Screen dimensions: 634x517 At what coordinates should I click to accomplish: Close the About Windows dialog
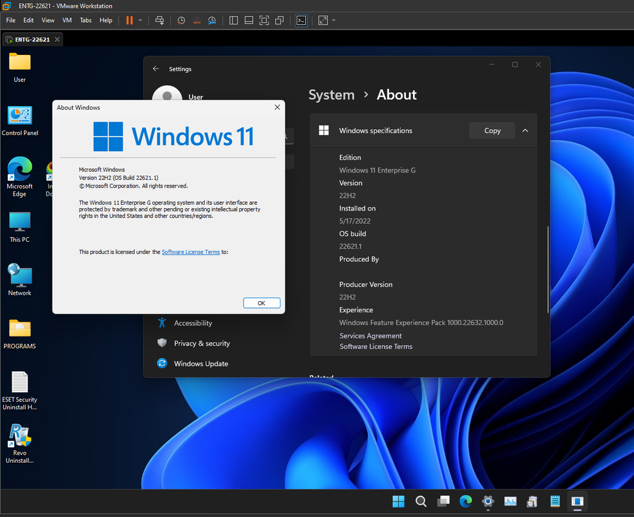pyautogui.click(x=277, y=107)
